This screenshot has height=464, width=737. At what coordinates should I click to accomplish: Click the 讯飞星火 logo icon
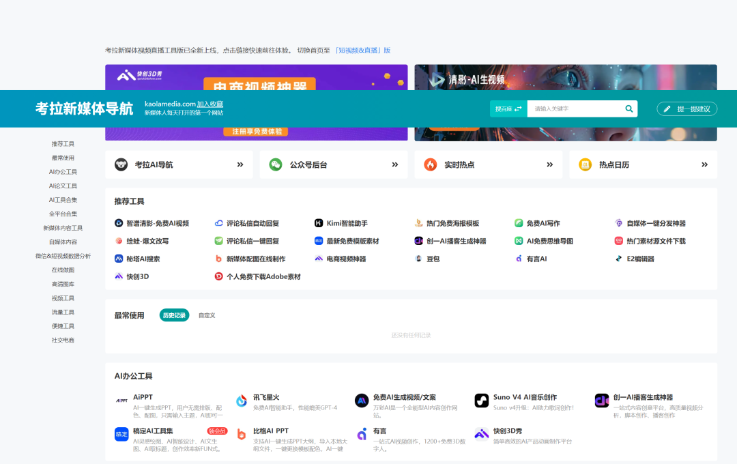(x=242, y=401)
